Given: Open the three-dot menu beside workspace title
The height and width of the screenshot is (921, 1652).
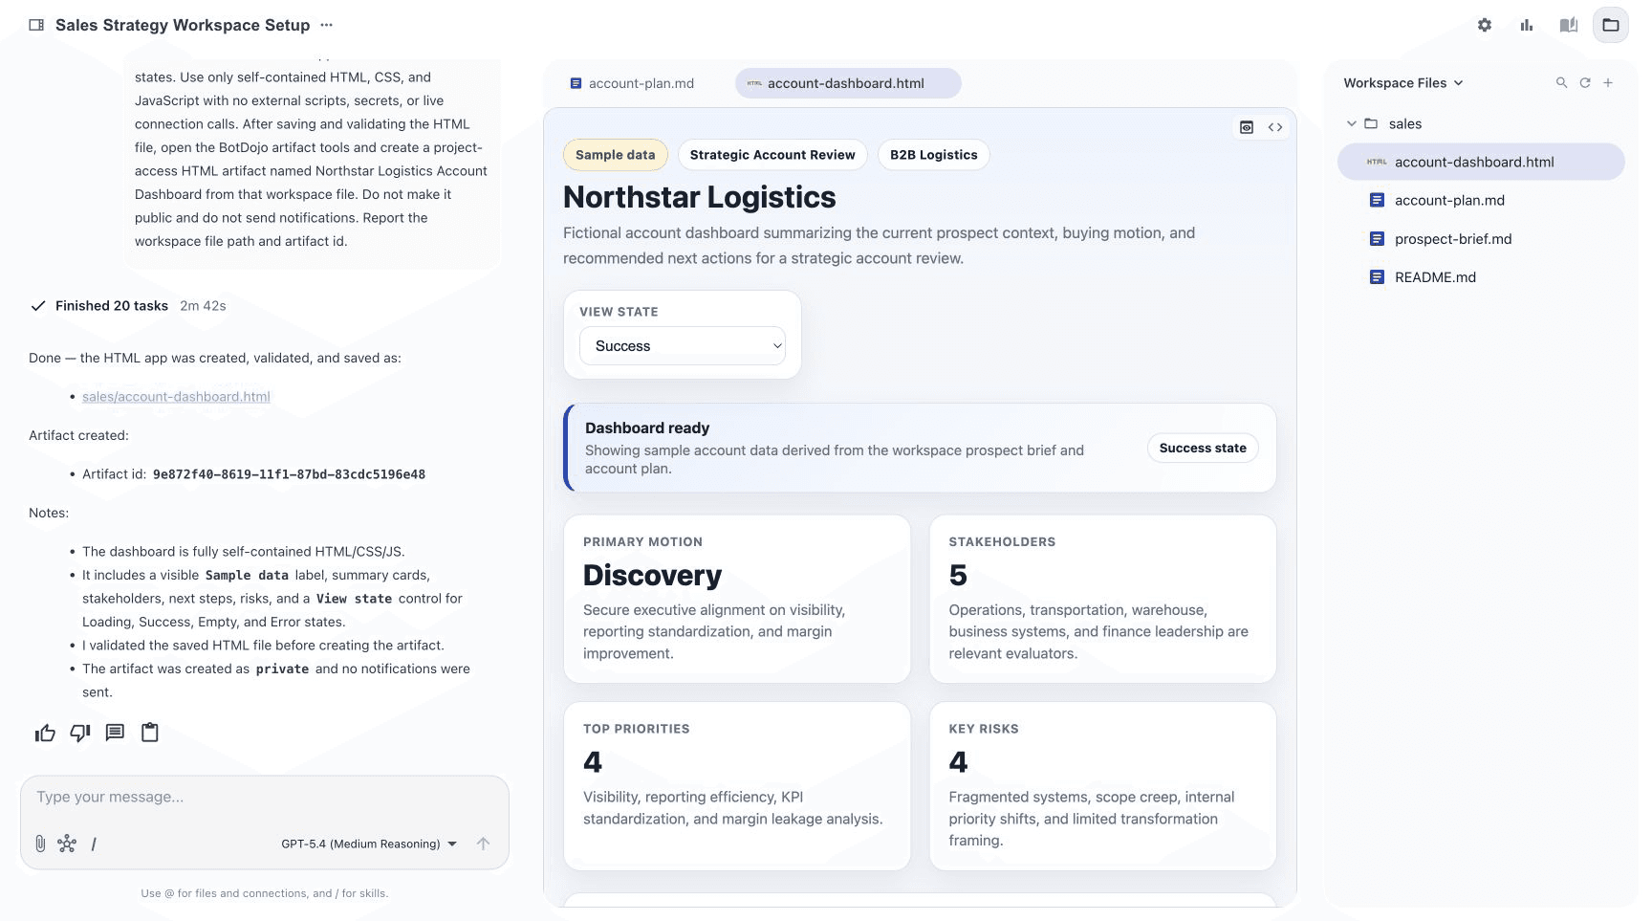Looking at the screenshot, I should click(327, 25).
